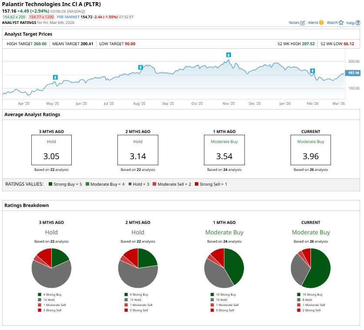Click the 3 Mths Ago pie chart

click(51, 268)
